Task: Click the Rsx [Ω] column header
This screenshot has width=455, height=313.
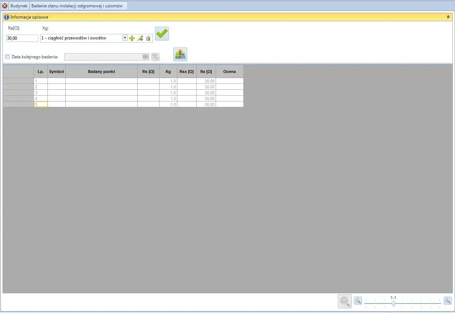Action: (x=187, y=72)
